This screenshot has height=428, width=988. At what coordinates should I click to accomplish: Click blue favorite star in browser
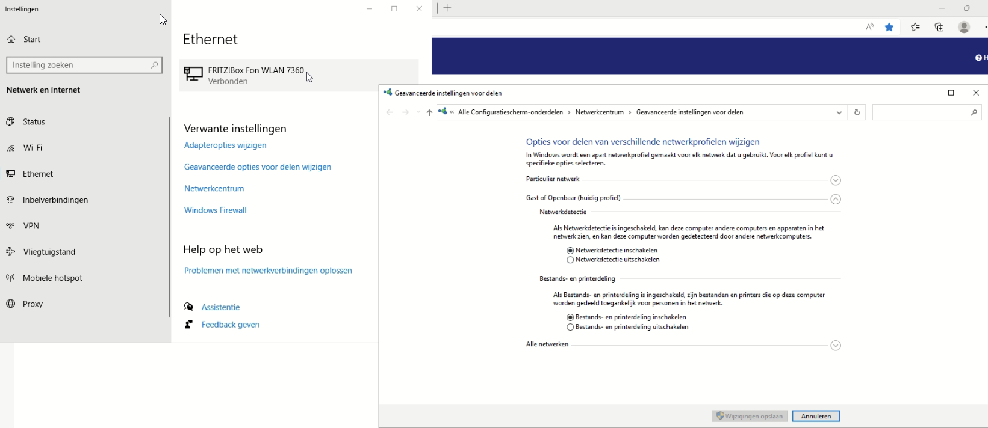coord(889,27)
